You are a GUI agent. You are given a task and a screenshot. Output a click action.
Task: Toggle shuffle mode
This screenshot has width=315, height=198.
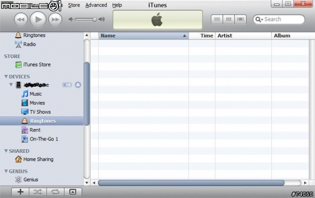(38, 192)
